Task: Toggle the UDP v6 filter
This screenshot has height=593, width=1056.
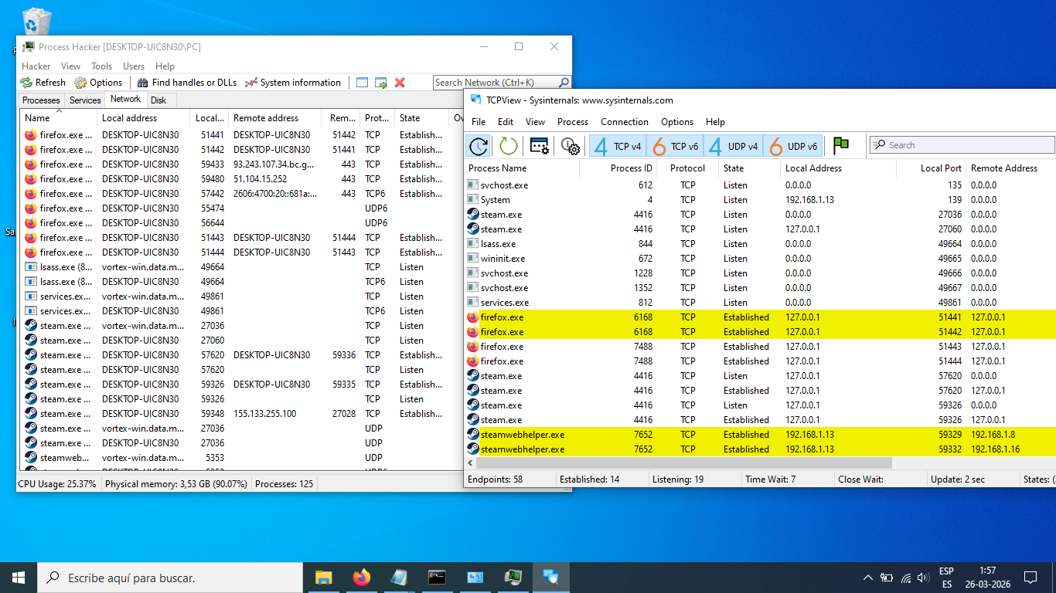Action: pos(793,146)
